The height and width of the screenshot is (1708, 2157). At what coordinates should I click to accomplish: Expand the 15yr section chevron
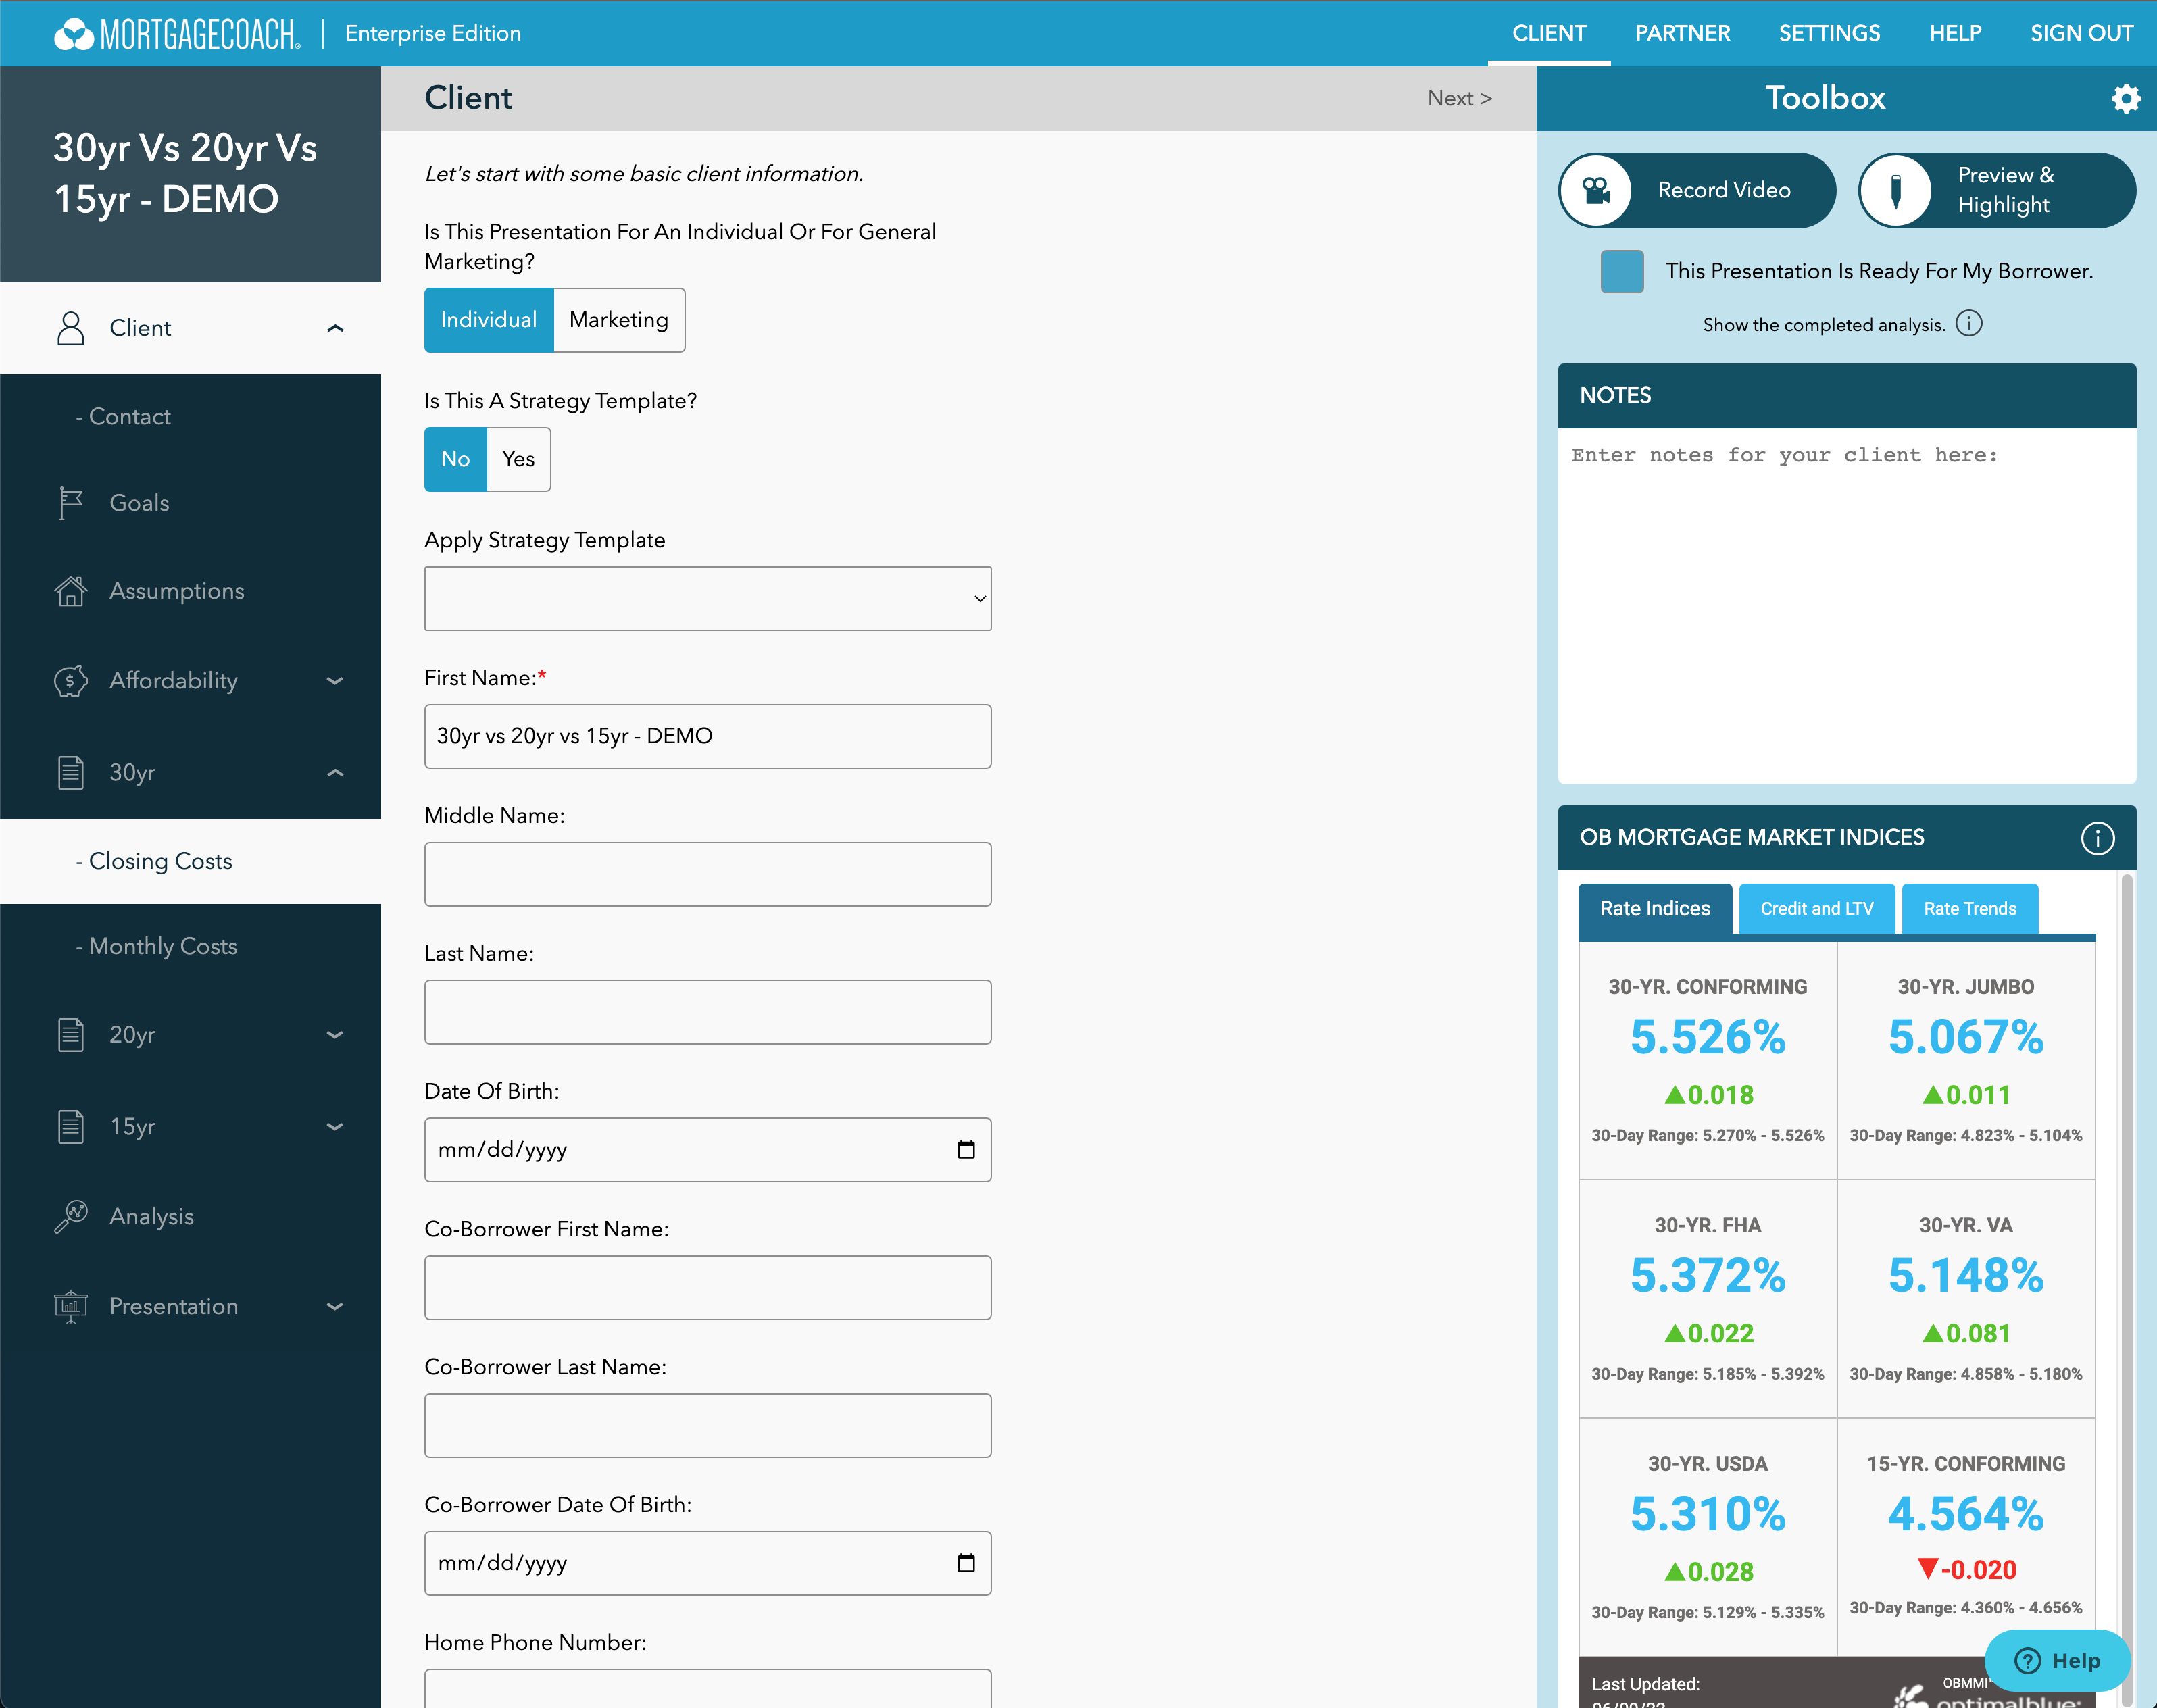click(x=336, y=1127)
